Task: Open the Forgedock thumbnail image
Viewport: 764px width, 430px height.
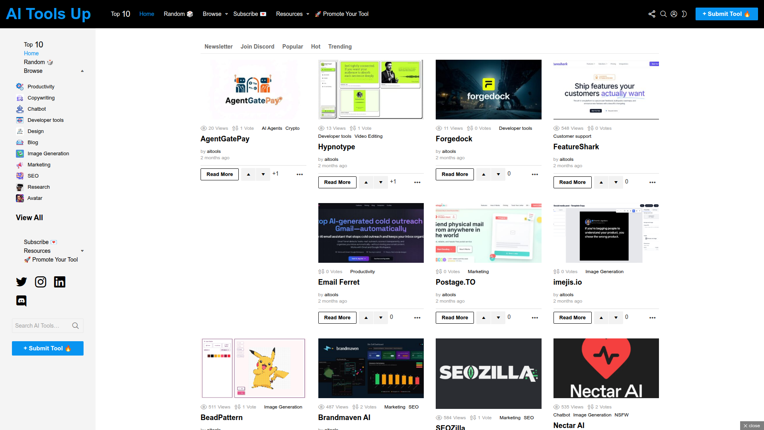Action: [x=488, y=90]
